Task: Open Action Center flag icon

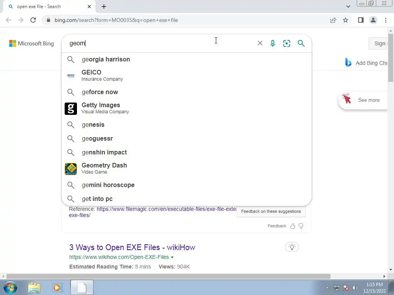Action: coord(346,288)
